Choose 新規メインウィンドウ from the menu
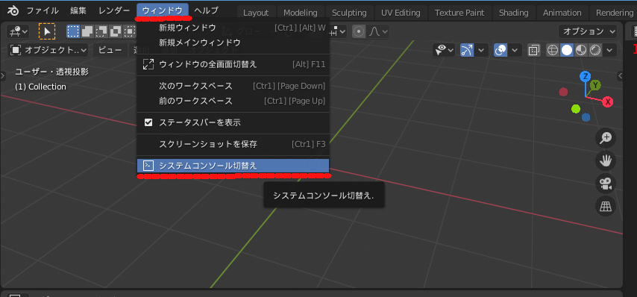Screen dimensions: 637x297 tap(233, 43)
